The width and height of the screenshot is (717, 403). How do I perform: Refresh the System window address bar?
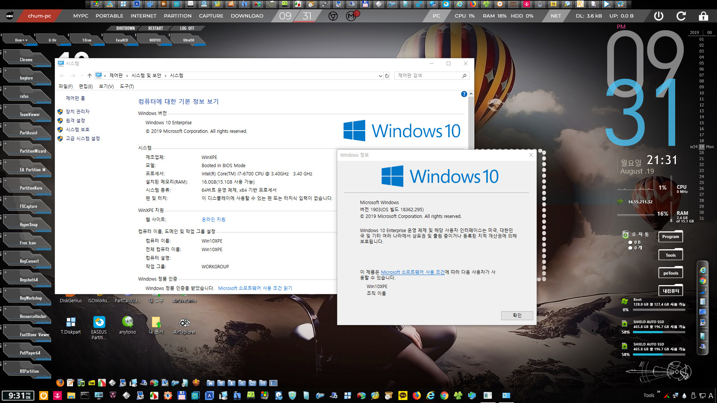click(x=387, y=76)
